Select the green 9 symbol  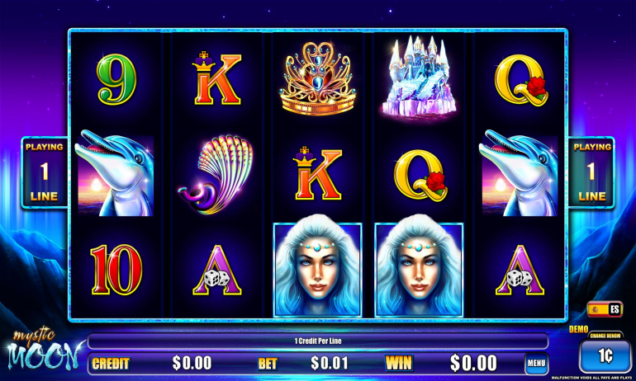click(116, 79)
